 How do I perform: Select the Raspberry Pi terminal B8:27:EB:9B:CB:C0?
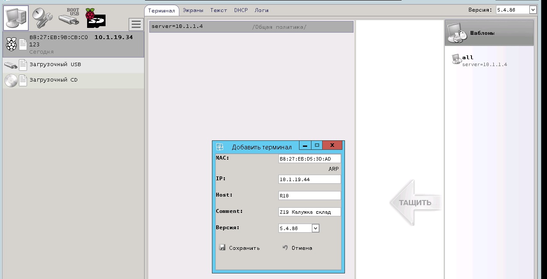73,44
